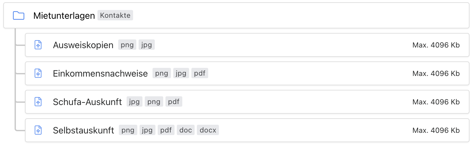476x148 pixels.
Task: Open the Ausweiskopien document entry
Action: pyautogui.click(x=83, y=45)
